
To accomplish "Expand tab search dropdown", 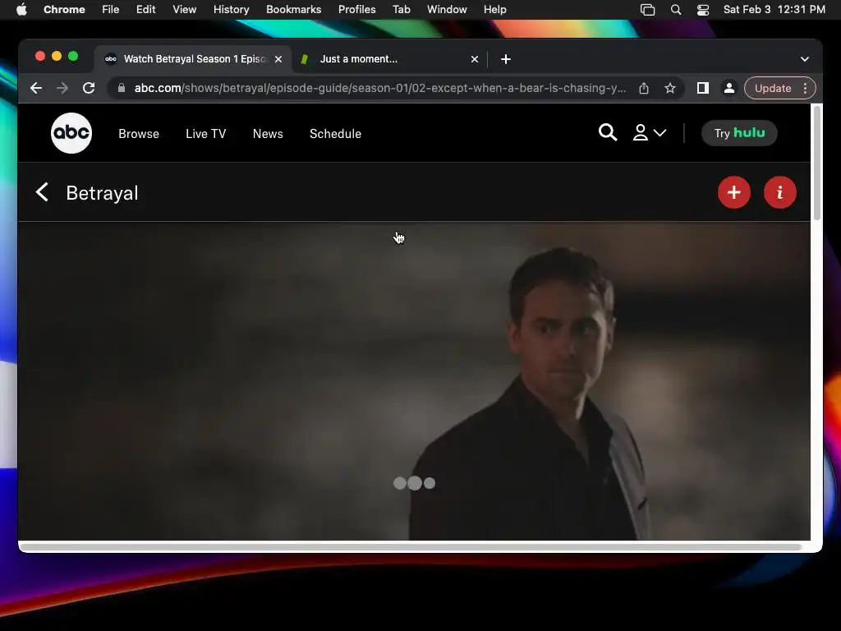I will tap(805, 59).
